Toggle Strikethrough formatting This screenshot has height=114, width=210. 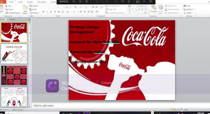point(59,12)
